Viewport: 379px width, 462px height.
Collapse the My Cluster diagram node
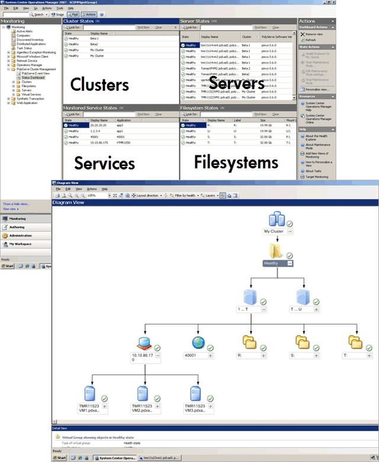290,231
